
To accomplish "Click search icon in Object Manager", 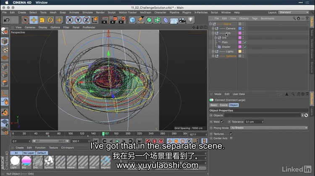I will pos(294,18).
